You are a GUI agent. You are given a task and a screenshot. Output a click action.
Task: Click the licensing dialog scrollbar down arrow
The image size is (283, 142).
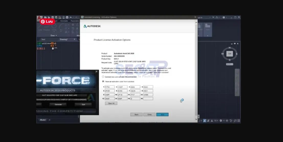click(x=196, y=119)
